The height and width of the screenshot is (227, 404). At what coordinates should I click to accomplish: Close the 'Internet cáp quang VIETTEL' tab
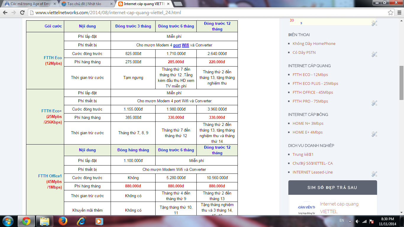click(168, 4)
